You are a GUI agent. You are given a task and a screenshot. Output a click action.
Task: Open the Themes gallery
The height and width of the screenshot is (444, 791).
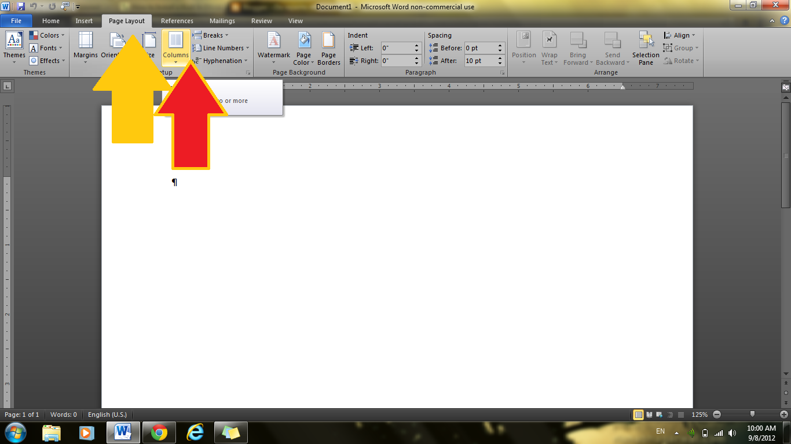[x=14, y=47]
